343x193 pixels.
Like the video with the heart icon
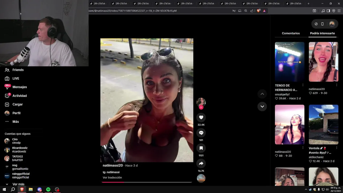coord(201,117)
